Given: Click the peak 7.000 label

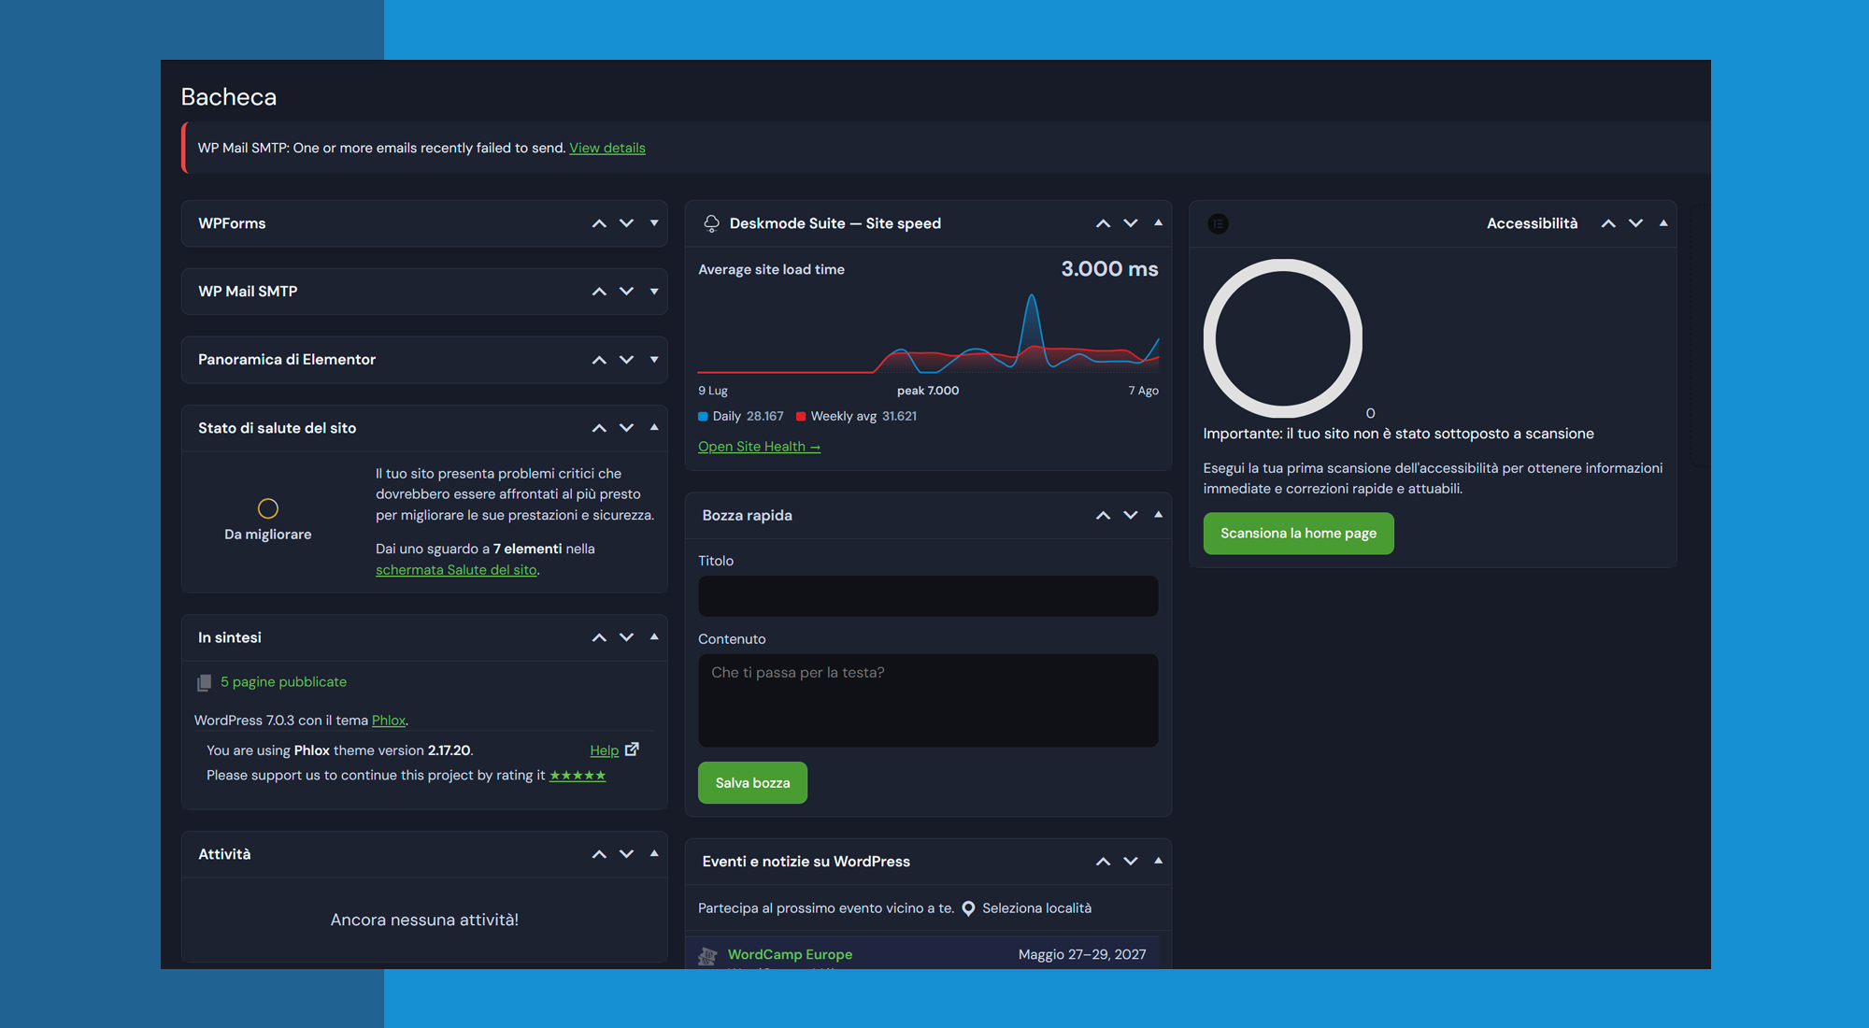Looking at the screenshot, I should coord(928,391).
